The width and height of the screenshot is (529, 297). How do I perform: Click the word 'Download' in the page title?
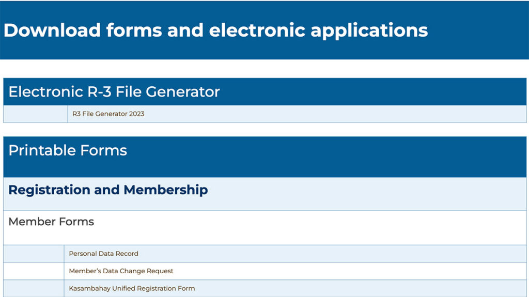pyautogui.click(x=52, y=30)
